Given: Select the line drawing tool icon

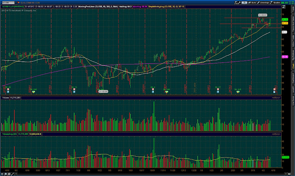Looking at the screenshot, I should [12, 174].
